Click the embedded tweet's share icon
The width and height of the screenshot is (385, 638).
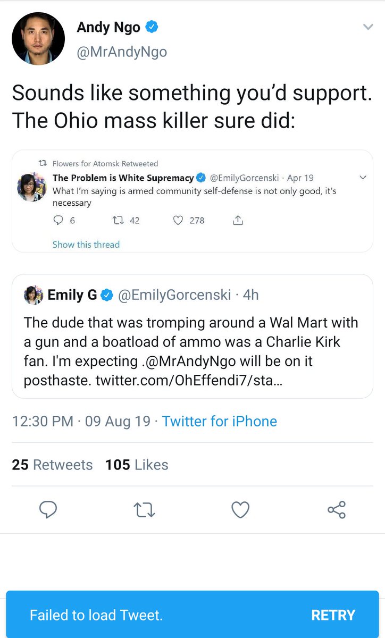[x=238, y=220]
